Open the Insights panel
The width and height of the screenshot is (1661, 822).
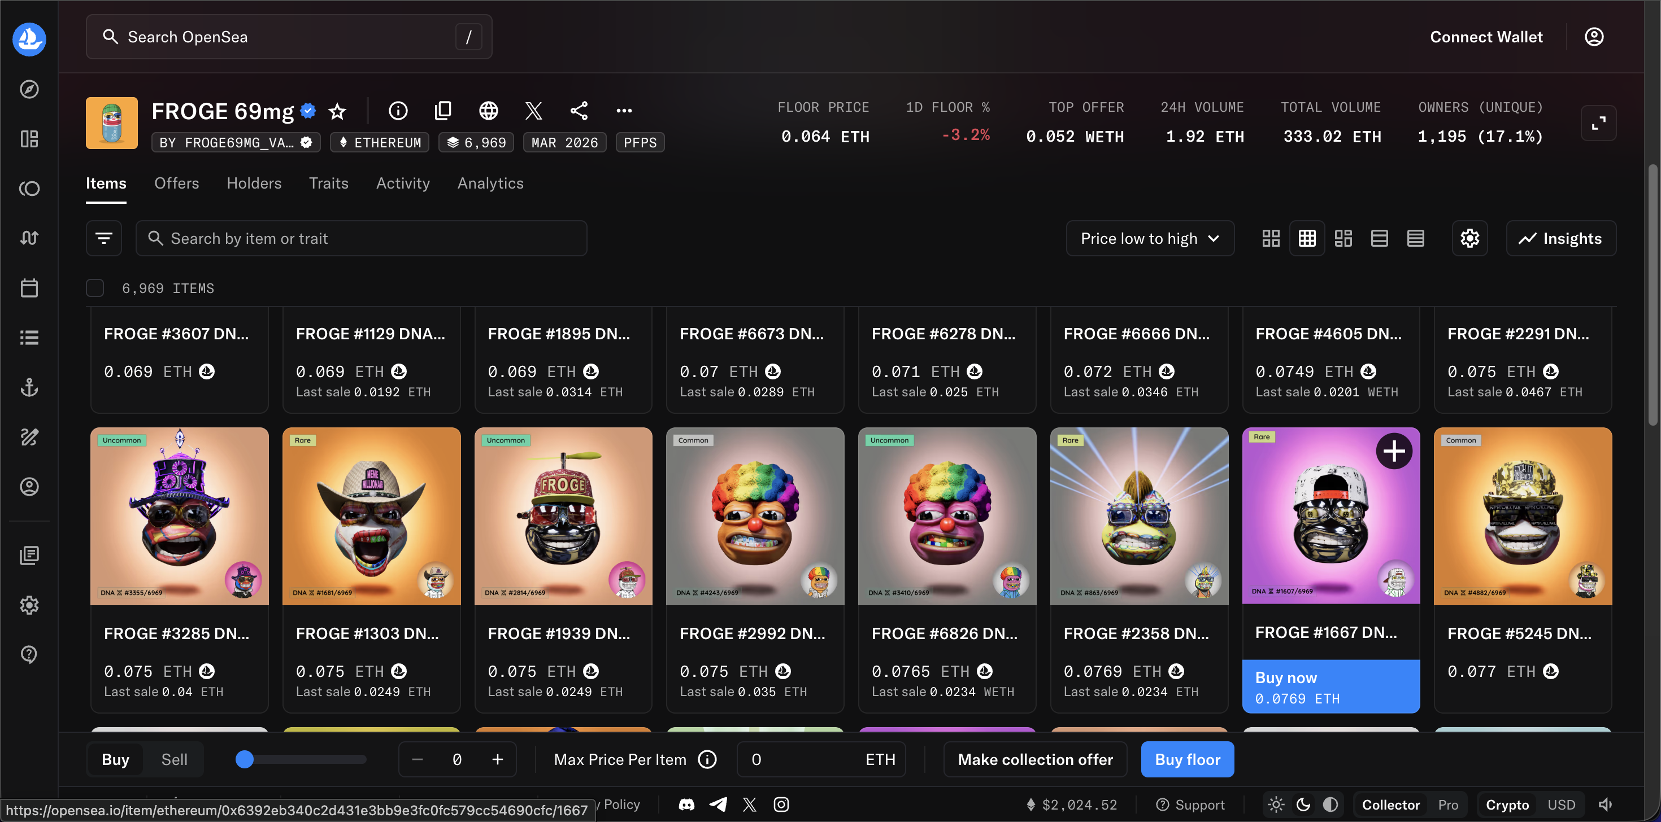(1560, 238)
